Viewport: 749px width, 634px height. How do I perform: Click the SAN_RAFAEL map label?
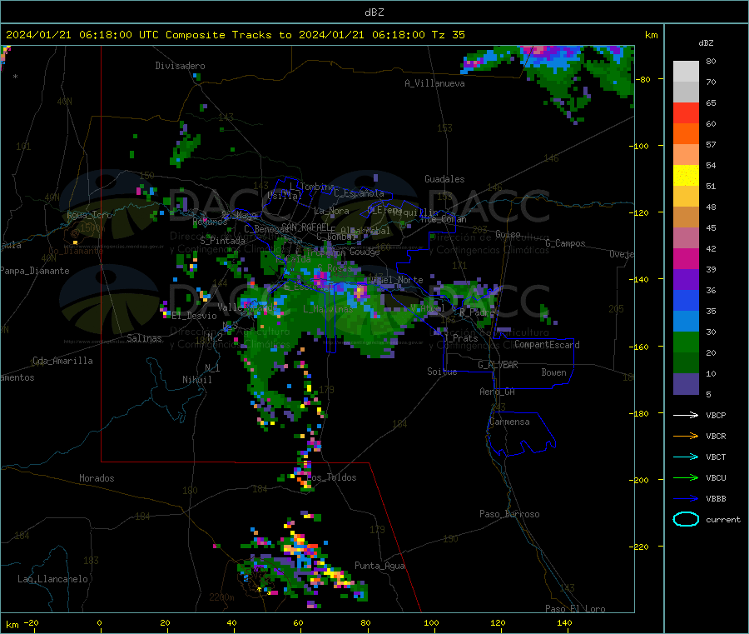(305, 227)
